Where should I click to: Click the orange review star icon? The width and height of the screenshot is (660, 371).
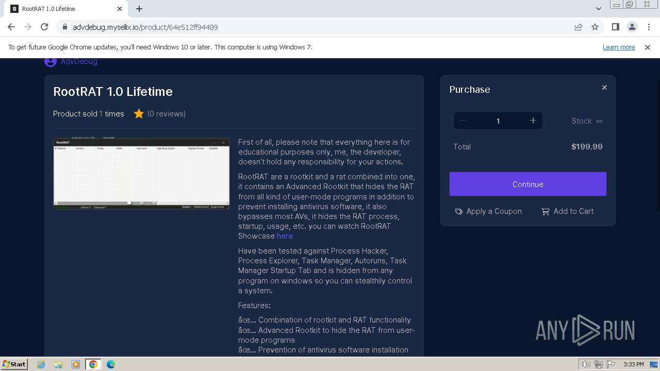(139, 113)
